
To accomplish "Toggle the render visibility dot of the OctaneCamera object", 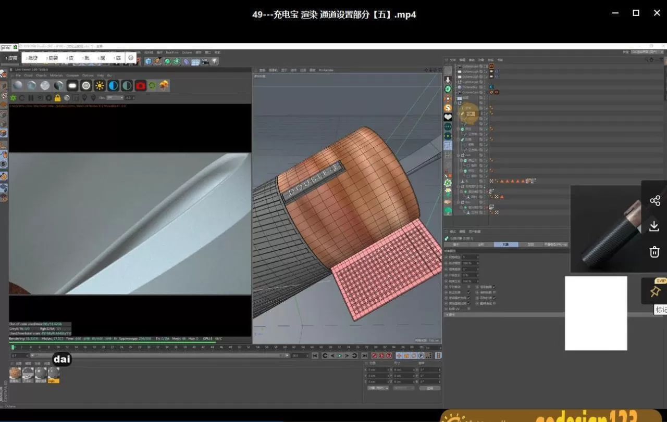I will pyautogui.click(x=484, y=93).
